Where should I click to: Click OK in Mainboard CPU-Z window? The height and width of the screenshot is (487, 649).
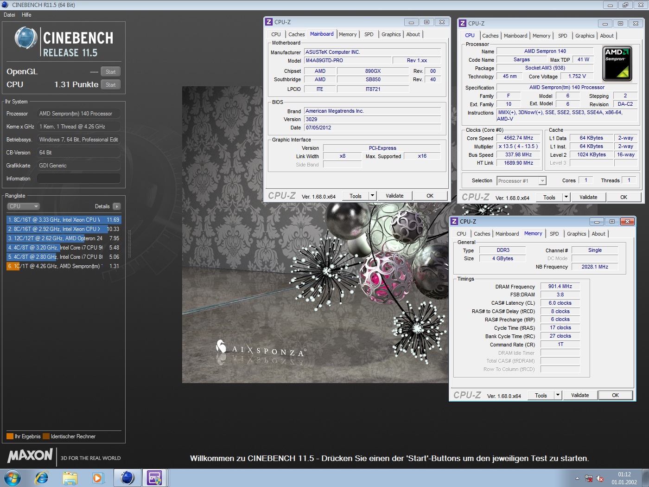point(430,196)
